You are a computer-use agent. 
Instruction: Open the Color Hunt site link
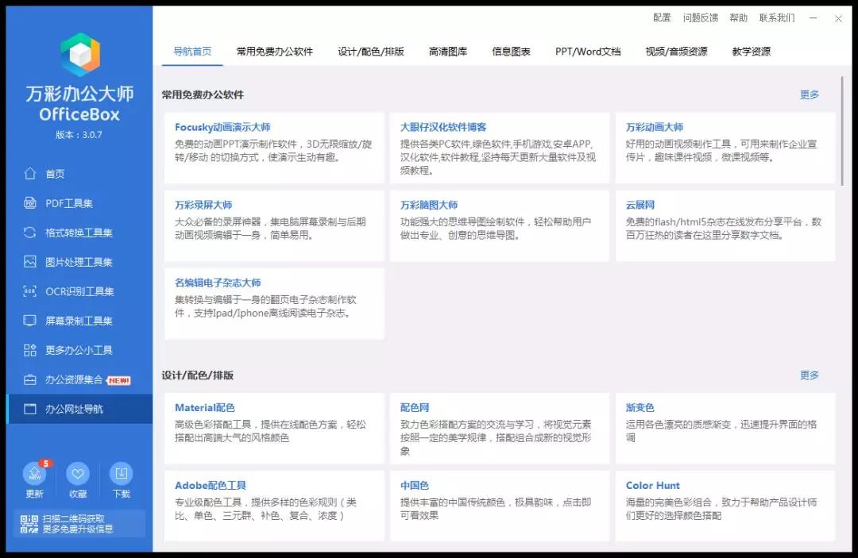pyautogui.click(x=652, y=486)
